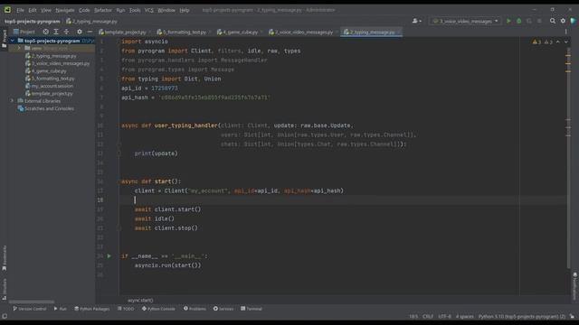Toggle fold marker at await client.stop() line
This screenshot has width=579, height=325.
point(119,228)
